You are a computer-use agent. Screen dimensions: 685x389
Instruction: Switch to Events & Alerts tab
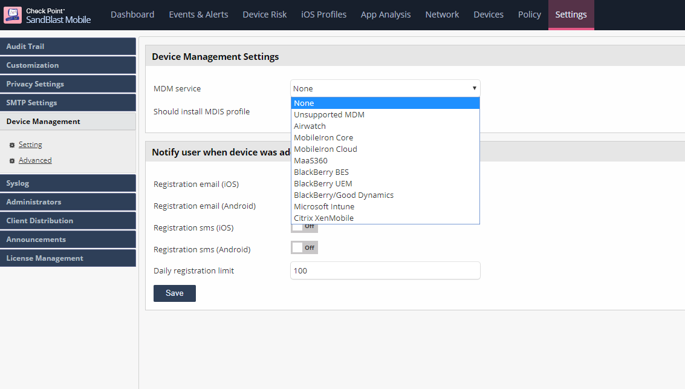coord(198,15)
